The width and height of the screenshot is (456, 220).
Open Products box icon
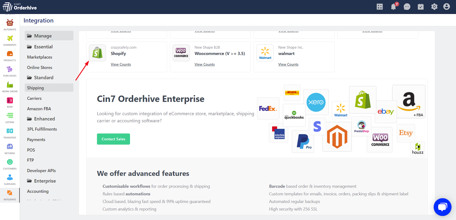tap(10, 54)
